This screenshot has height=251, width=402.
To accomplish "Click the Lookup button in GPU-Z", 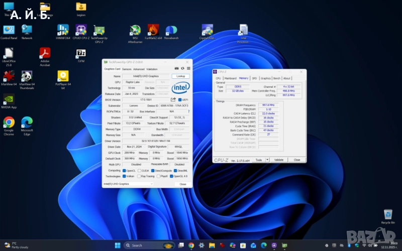I will [x=181, y=76].
